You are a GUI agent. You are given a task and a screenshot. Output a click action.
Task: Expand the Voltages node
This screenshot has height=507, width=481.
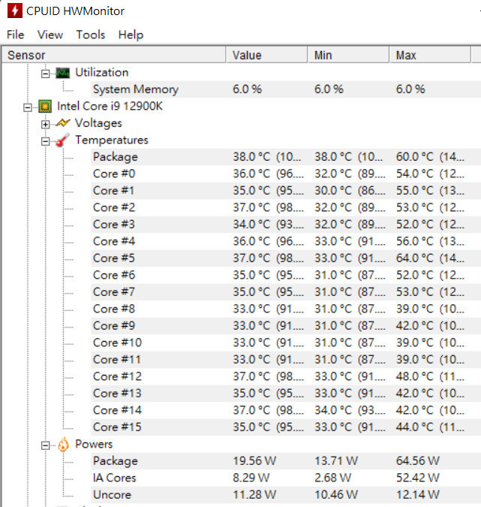(45, 125)
